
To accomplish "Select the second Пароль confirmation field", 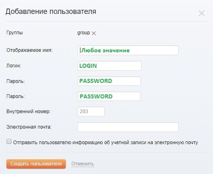I will [109, 96].
